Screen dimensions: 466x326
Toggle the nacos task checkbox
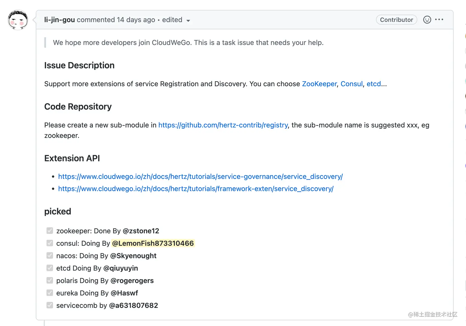[x=50, y=256]
